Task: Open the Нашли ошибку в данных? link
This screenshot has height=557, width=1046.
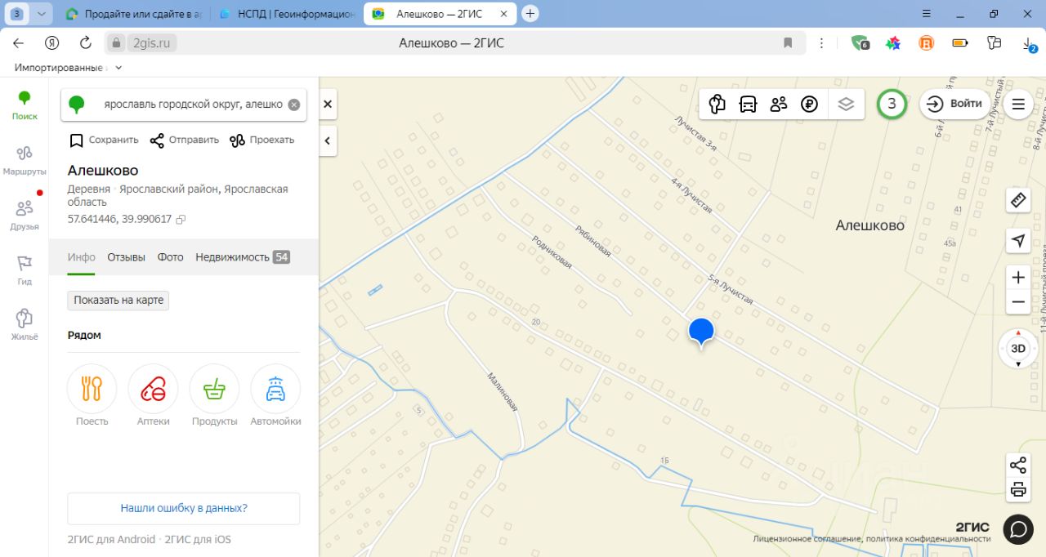Action: click(184, 508)
